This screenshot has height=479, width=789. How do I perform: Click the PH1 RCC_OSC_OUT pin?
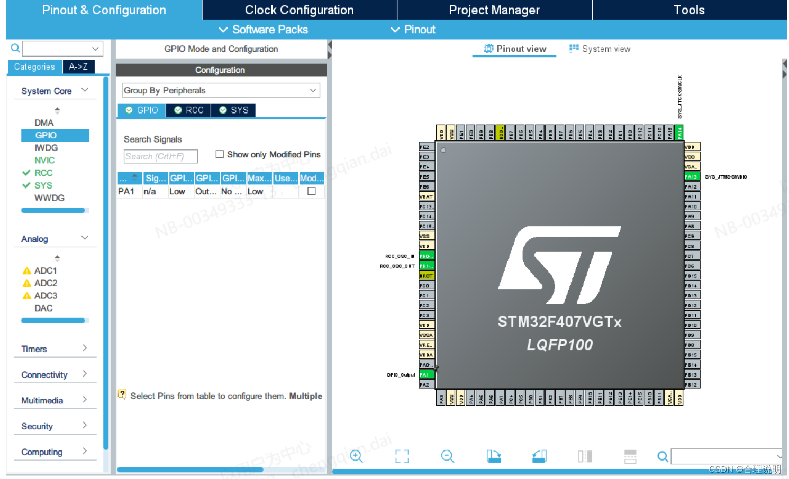tap(427, 266)
